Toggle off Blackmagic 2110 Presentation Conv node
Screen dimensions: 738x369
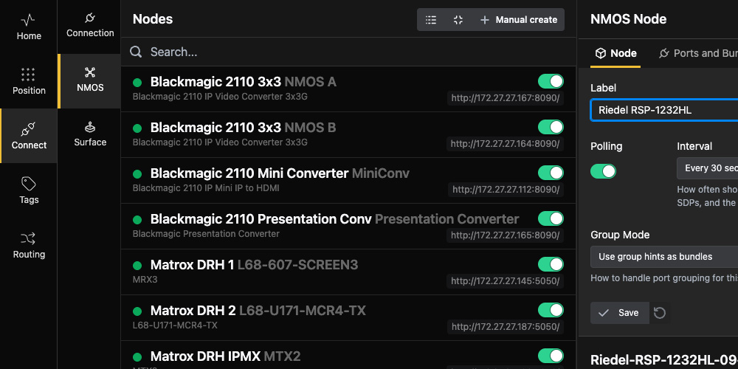[551, 218]
